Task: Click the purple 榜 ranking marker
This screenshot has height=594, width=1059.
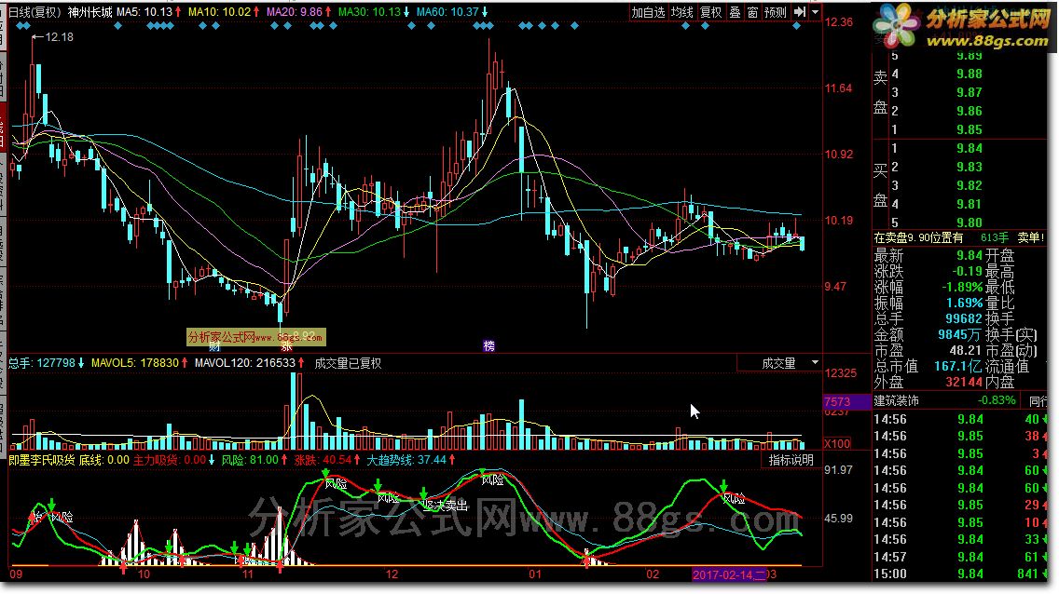Action: pos(489,346)
